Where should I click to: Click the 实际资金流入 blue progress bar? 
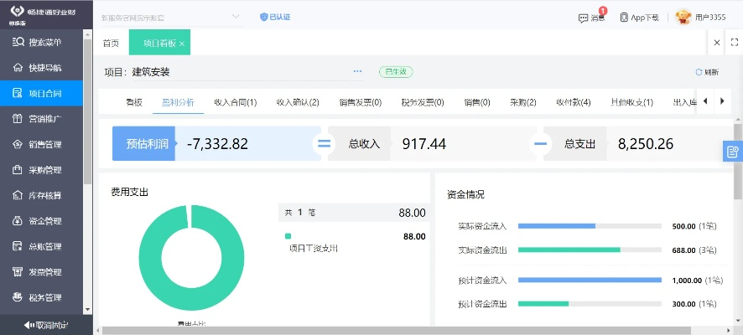557,226
